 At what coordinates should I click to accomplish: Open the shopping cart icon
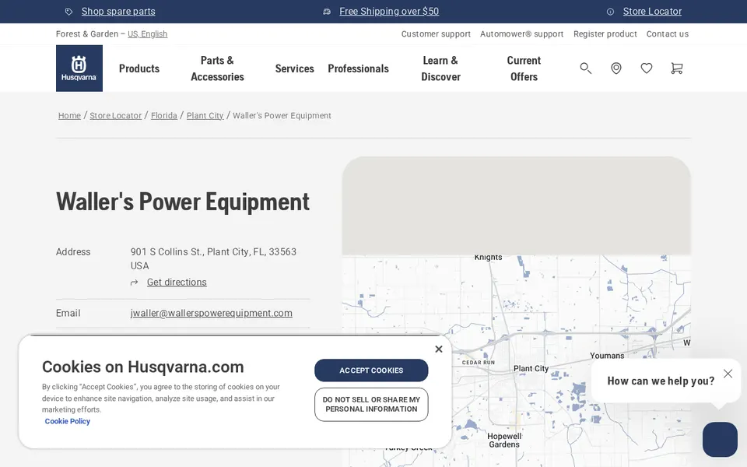point(676,68)
